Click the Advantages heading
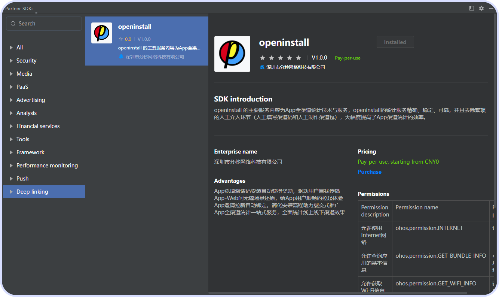The width and height of the screenshot is (499, 297). tap(230, 181)
